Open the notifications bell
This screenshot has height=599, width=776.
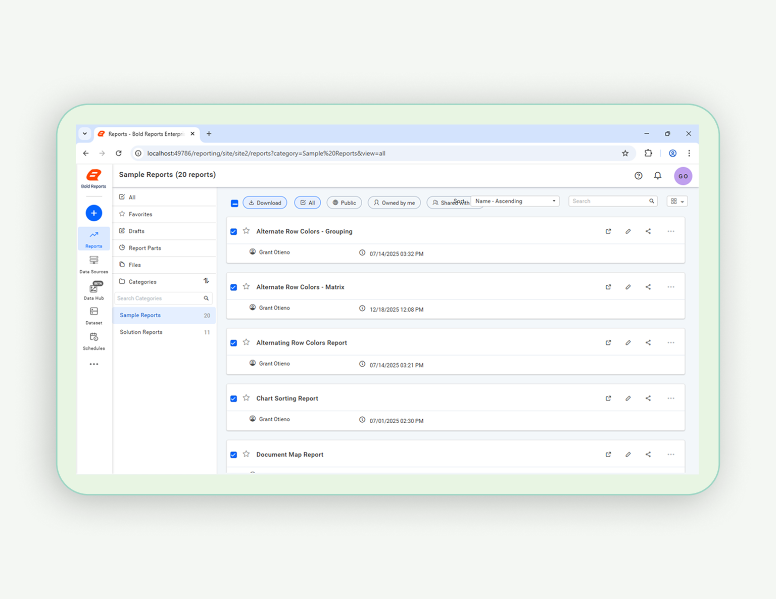[x=657, y=176]
